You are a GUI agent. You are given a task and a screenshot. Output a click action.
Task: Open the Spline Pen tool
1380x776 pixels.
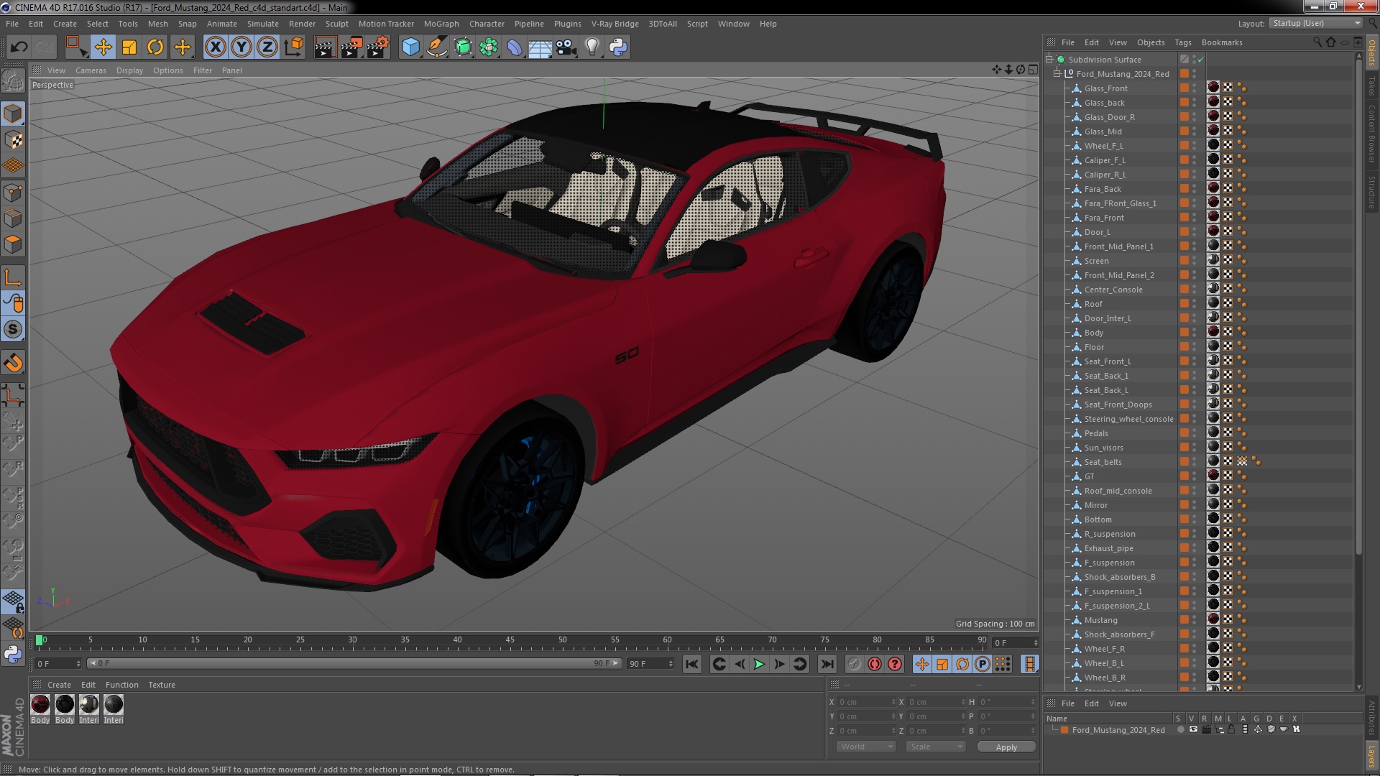pos(436,47)
